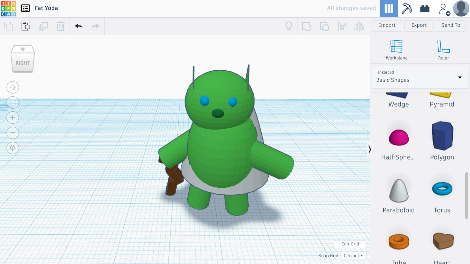470x264 pixels.
Task: Invite people with add-user icon
Action: pos(444,9)
